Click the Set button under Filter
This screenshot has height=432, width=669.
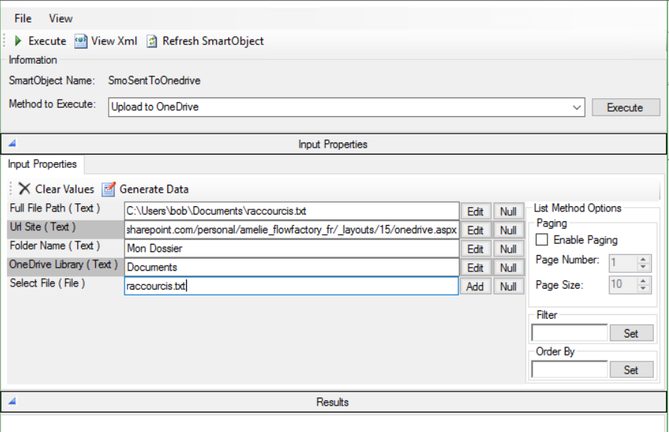(631, 334)
